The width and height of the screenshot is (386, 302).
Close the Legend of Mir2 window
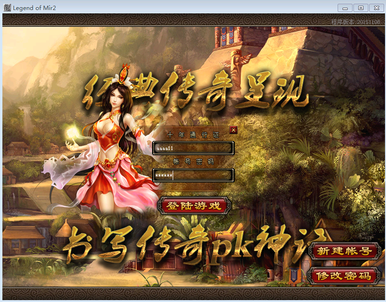(x=376, y=8)
